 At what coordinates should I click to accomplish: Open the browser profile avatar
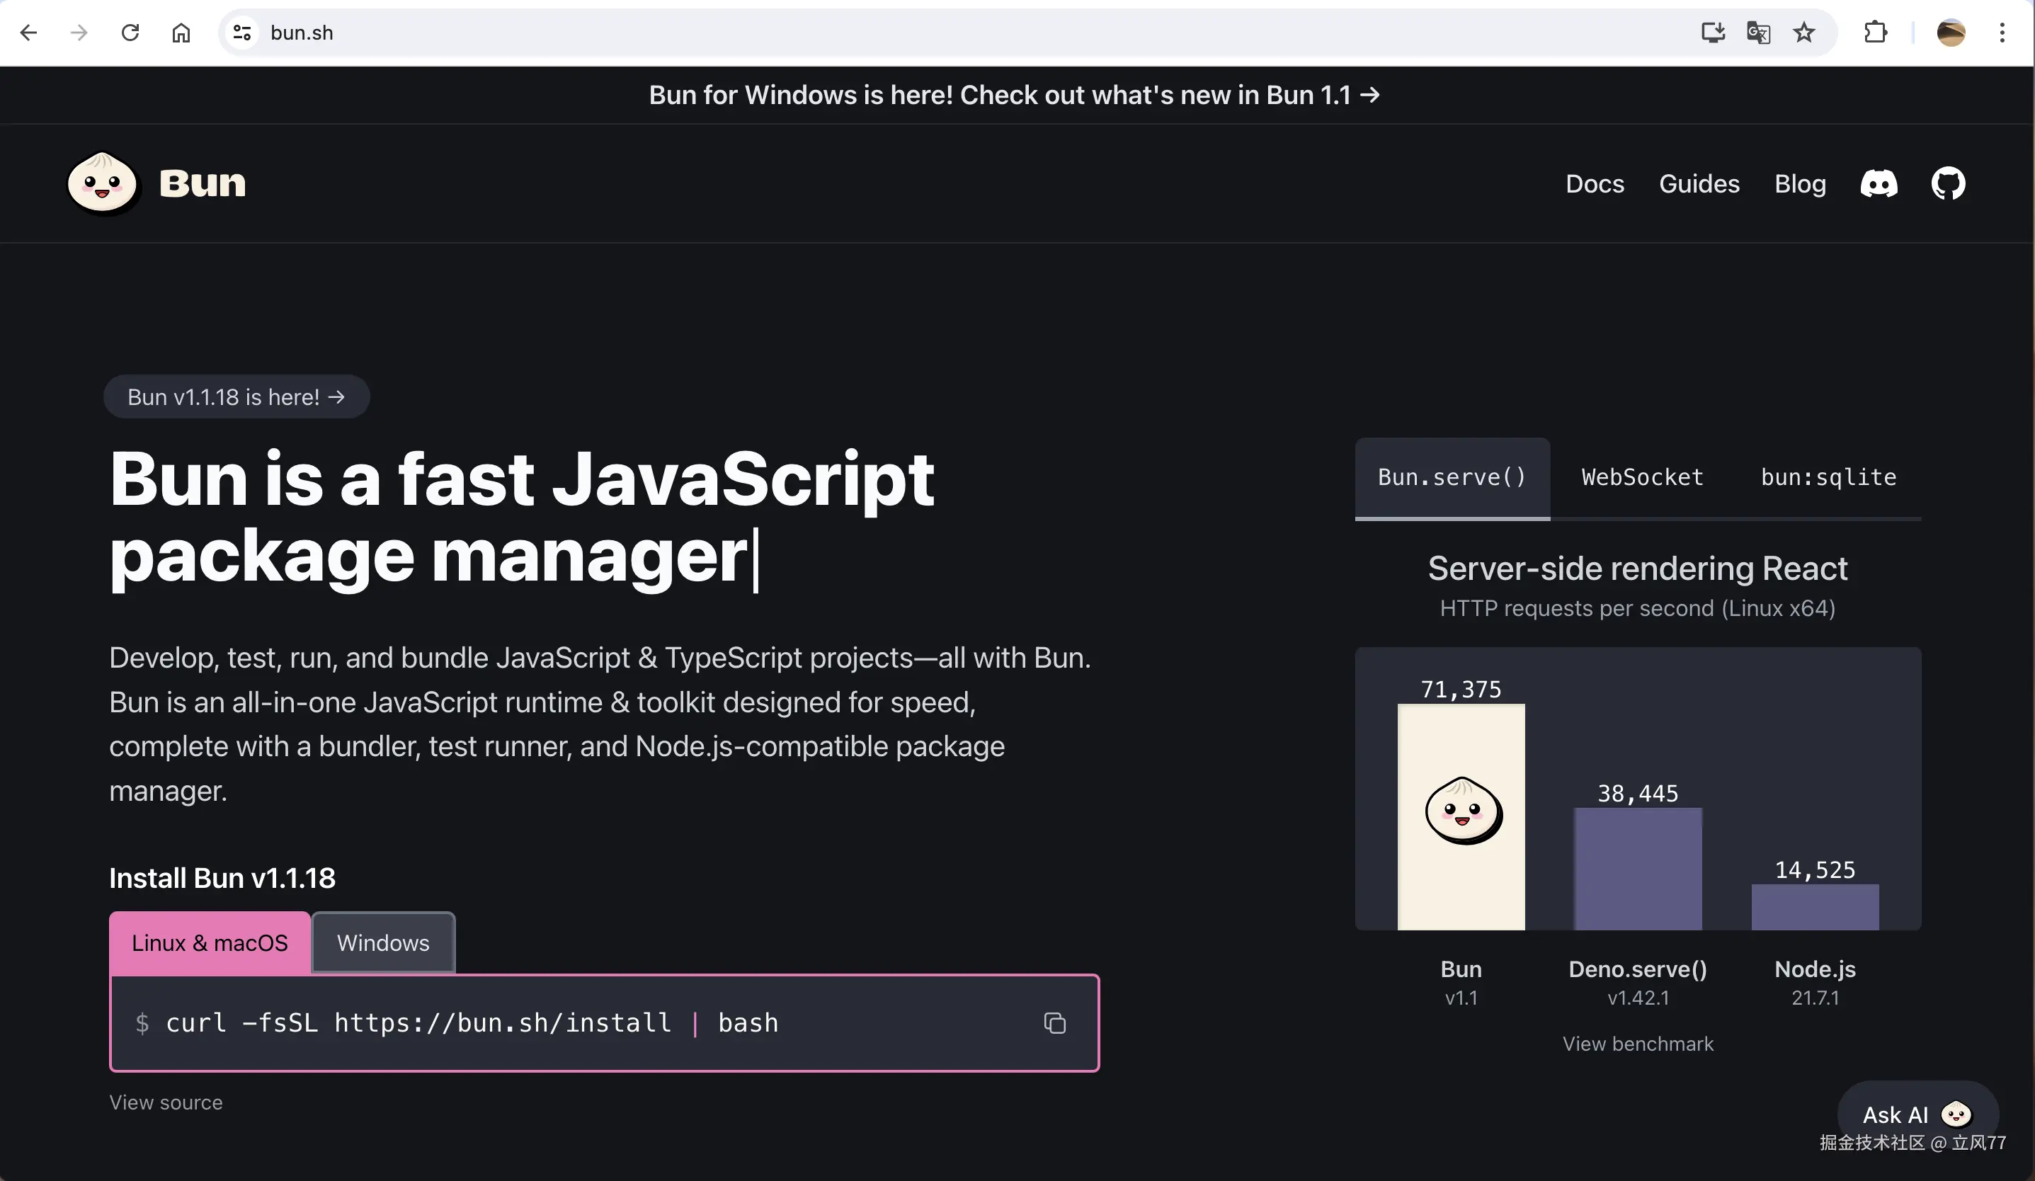click(x=1950, y=33)
